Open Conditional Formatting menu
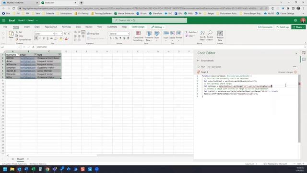The width and height of the screenshot is (307, 173). click(138, 36)
